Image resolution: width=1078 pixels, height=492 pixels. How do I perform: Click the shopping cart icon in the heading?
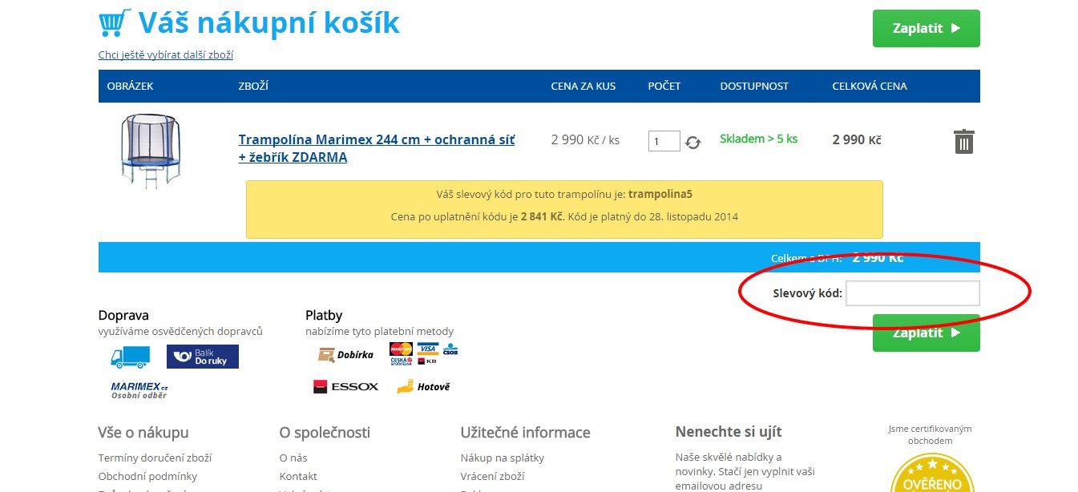[115, 23]
